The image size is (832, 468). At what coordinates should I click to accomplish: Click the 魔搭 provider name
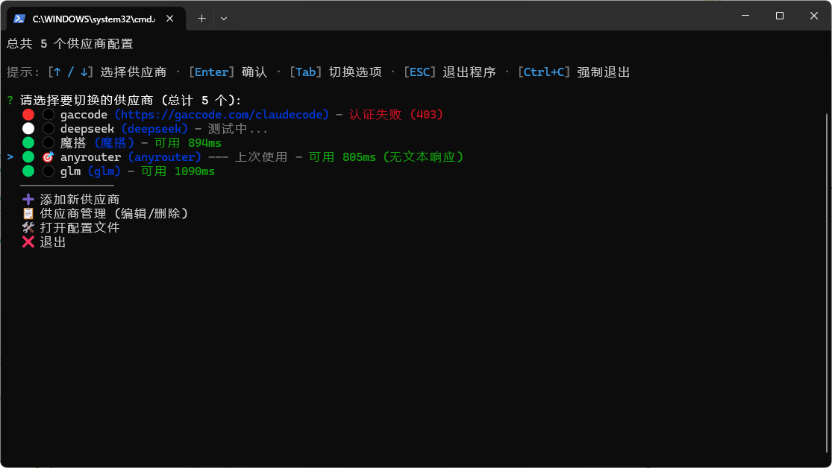(73, 143)
